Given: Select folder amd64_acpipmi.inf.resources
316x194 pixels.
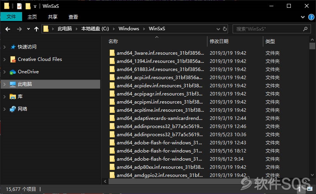Looking at the screenshot, I should tap(160, 102).
